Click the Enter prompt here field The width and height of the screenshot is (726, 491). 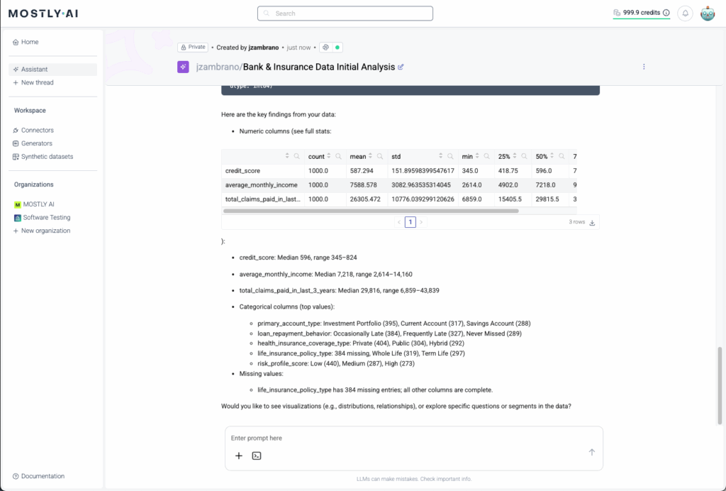pyautogui.click(x=414, y=438)
